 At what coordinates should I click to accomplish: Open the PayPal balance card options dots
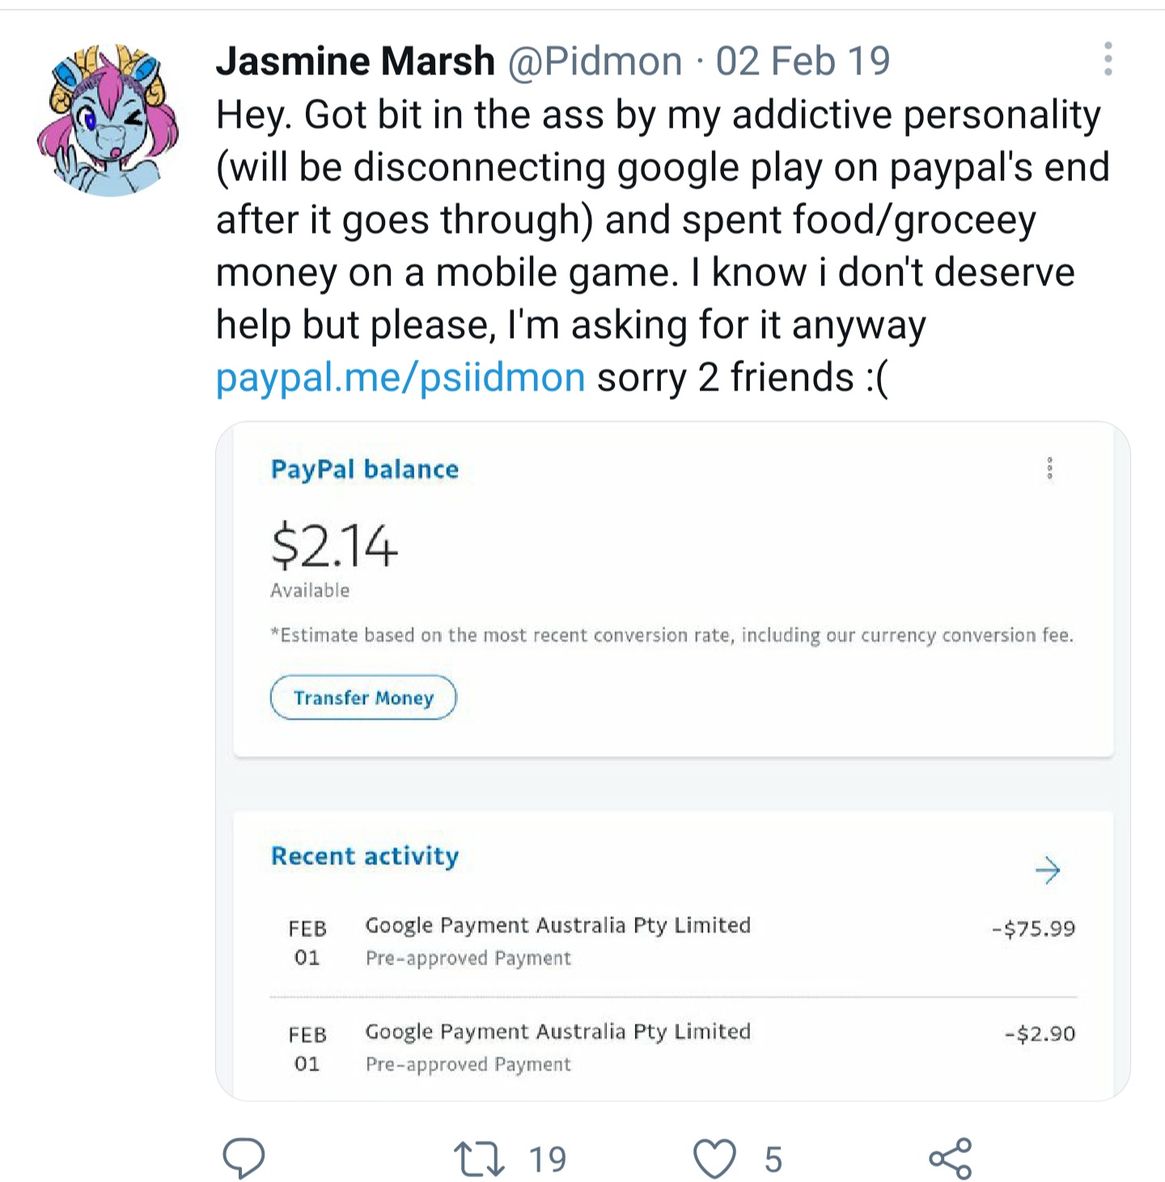[x=1050, y=468]
